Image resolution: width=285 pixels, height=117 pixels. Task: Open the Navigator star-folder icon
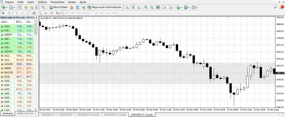[x=32, y=7]
